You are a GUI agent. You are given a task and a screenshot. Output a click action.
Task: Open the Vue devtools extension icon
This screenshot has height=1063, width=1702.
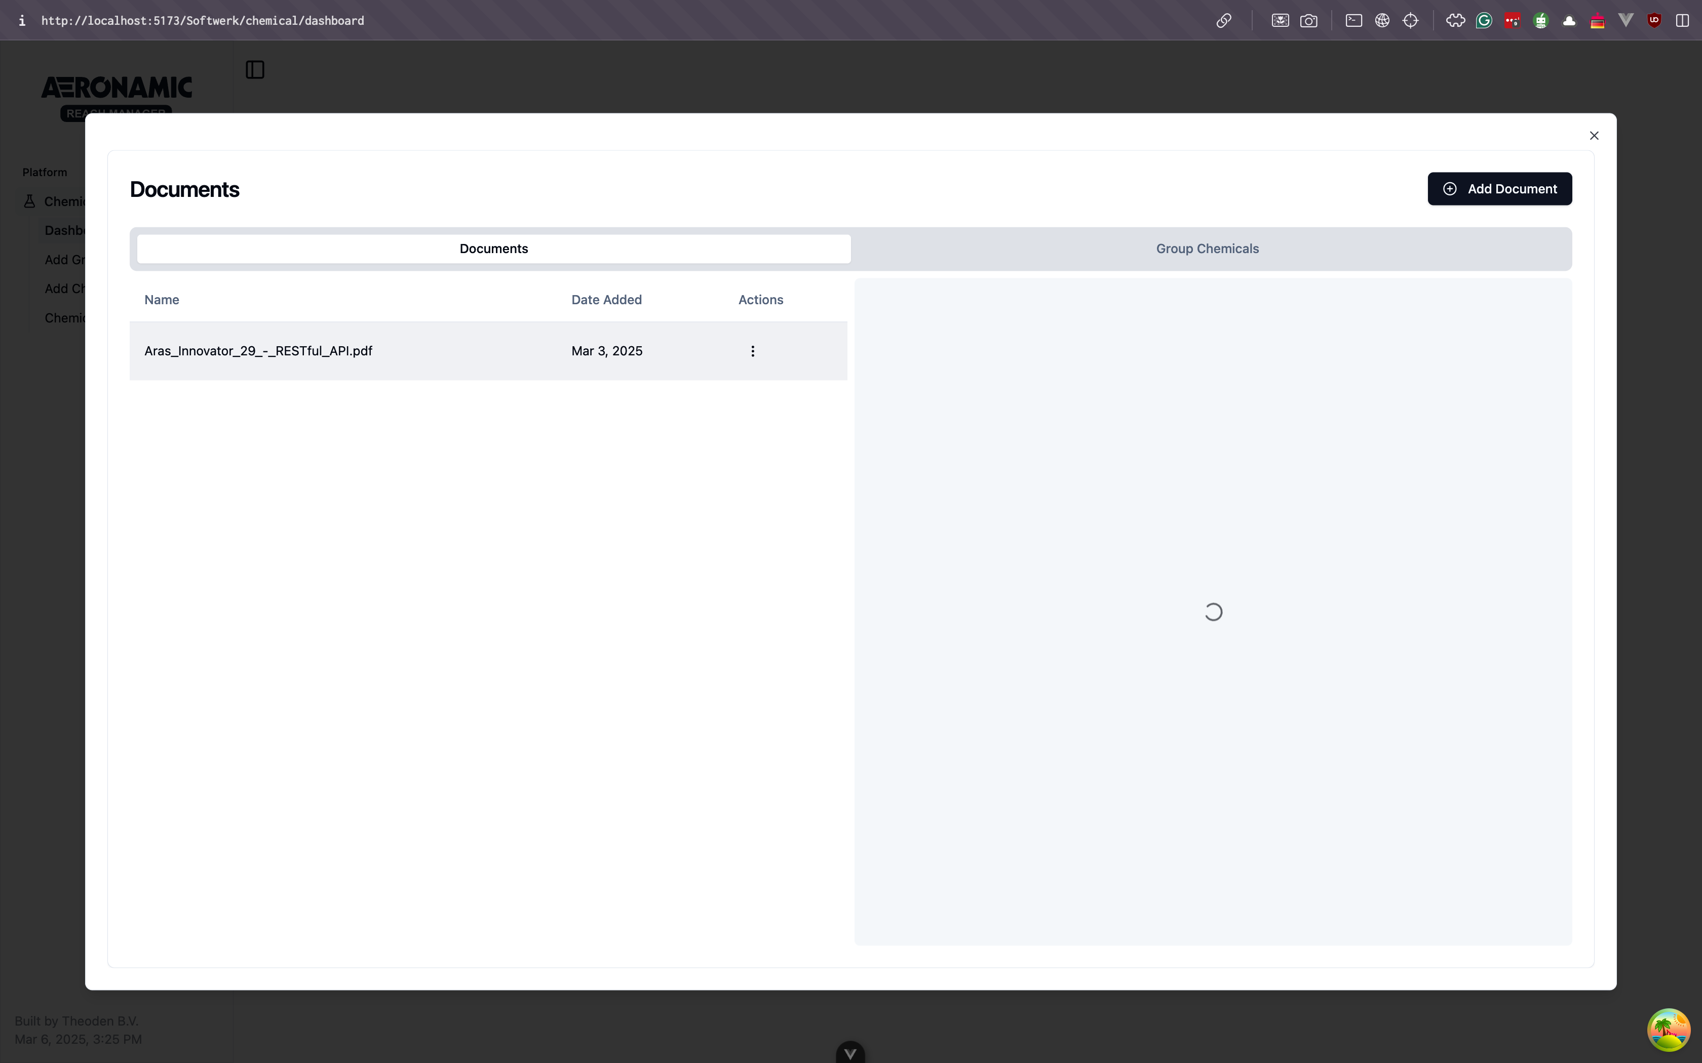(1626, 20)
